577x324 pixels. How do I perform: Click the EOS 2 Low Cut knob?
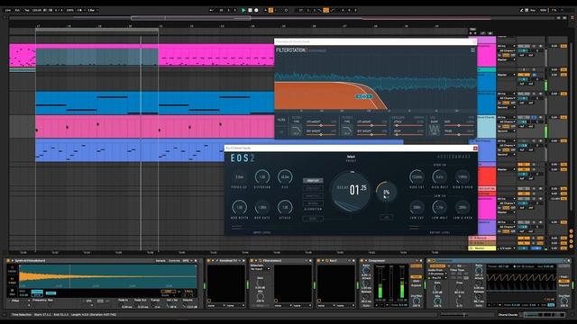417,207
